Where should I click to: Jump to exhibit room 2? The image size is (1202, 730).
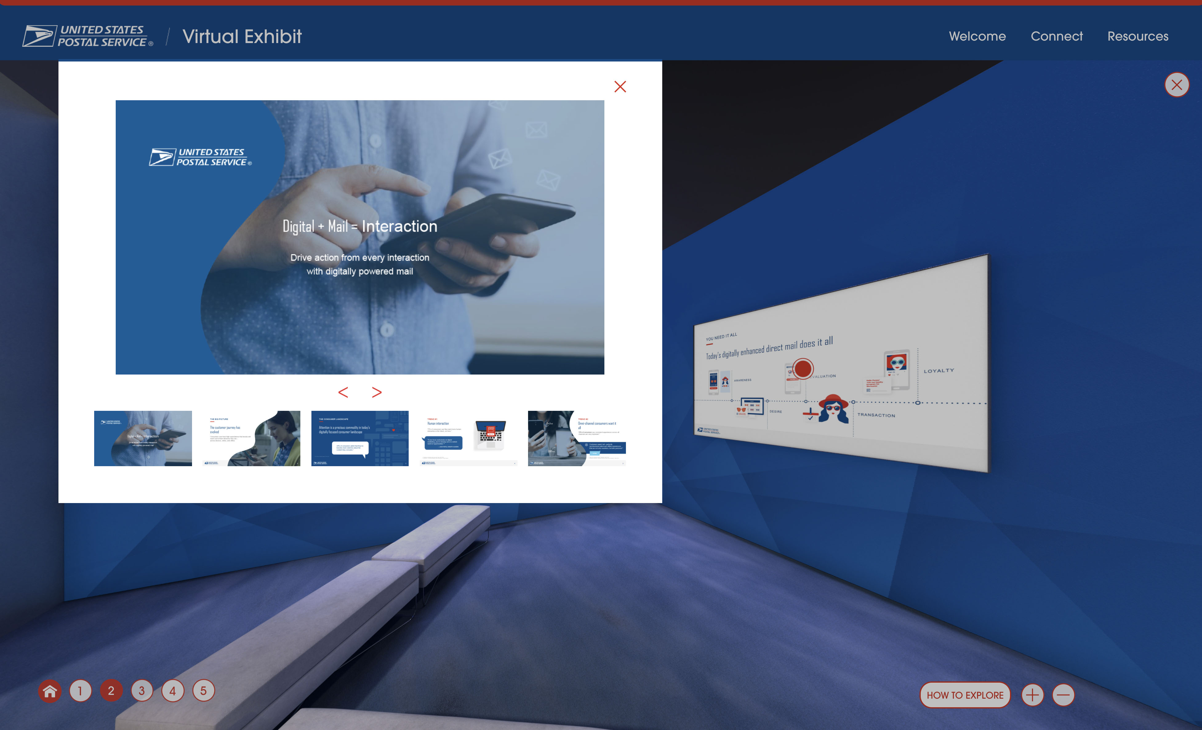point(111,691)
